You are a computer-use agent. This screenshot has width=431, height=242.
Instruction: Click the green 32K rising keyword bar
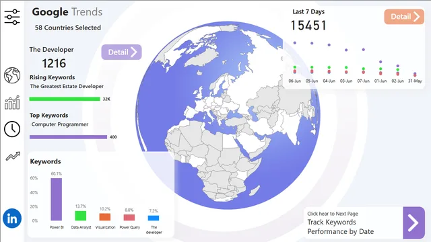[x=65, y=99]
